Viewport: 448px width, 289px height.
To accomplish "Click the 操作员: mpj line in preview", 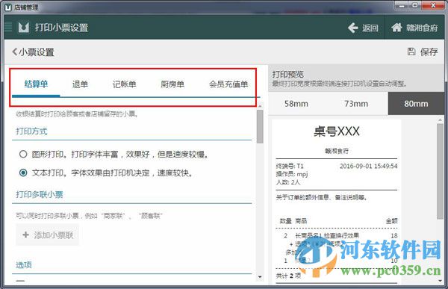I will (x=292, y=174).
